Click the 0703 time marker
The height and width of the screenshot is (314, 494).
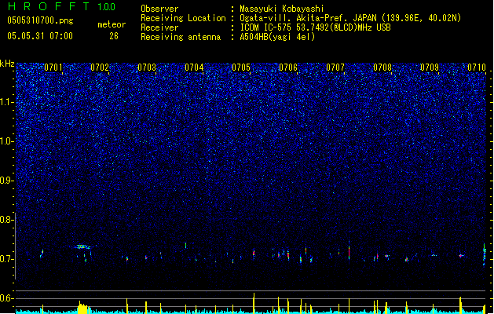point(147,68)
